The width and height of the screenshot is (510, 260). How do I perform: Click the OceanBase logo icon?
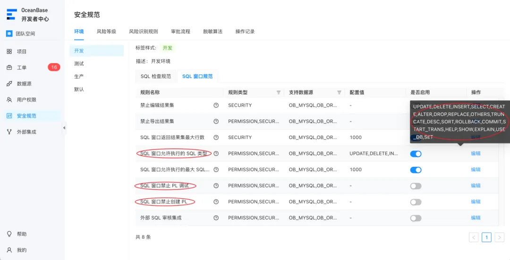coord(12,15)
